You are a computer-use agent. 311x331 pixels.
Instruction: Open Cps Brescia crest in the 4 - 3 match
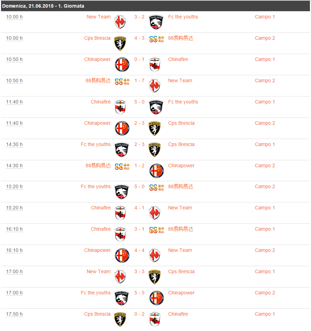[x=120, y=43]
